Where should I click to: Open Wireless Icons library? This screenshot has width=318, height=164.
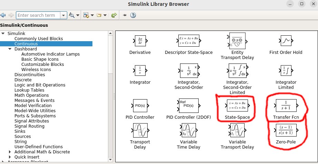coord(36,70)
